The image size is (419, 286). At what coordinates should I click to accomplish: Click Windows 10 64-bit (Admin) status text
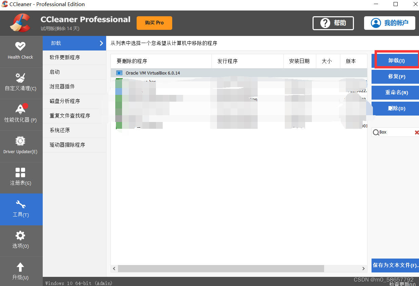[79, 283]
